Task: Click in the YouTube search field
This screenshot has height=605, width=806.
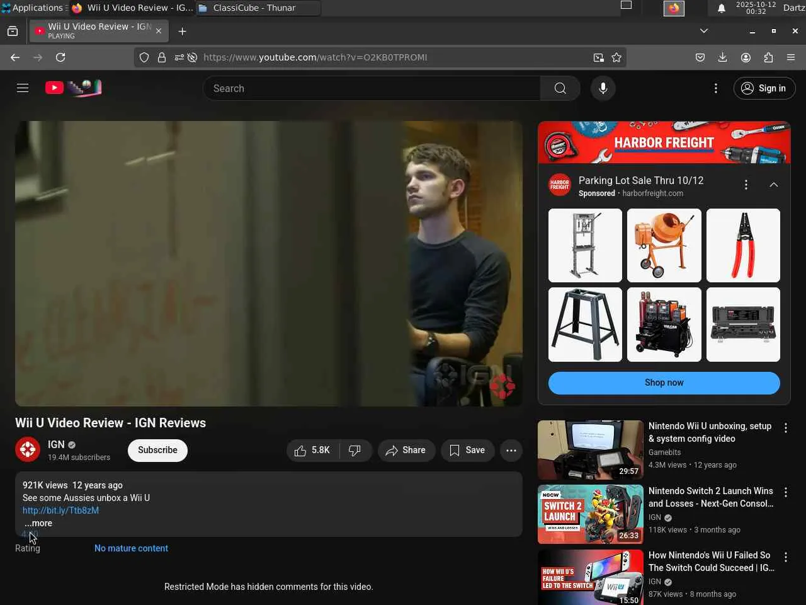Action: (x=372, y=88)
